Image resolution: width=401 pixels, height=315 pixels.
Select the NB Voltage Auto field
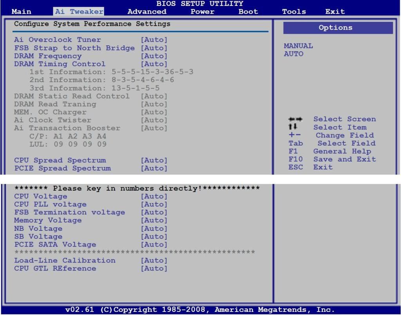click(154, 229)
